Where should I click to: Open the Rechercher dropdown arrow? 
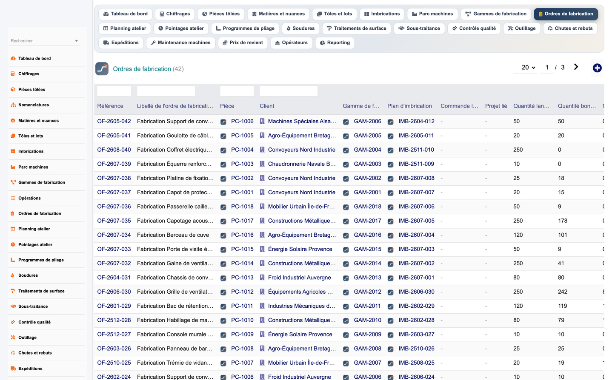pyautogui.click(x=77, y=41)
